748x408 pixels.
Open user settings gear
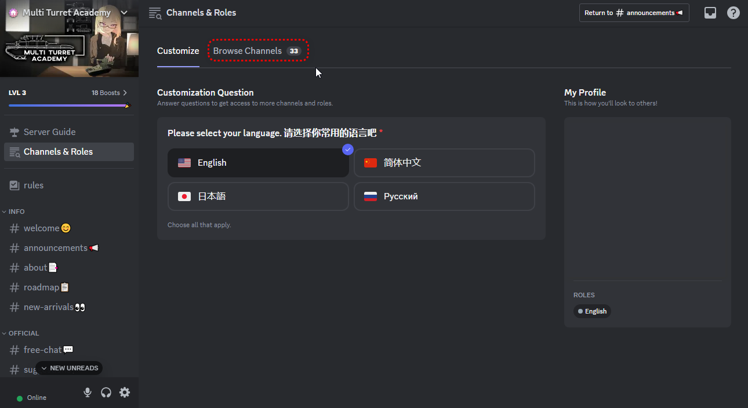click(125, 392)
